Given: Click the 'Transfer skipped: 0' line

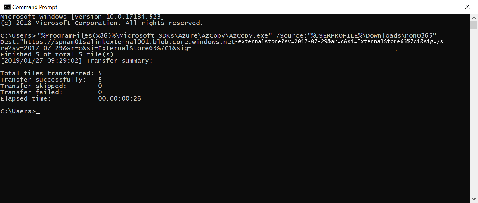Looking at the screenshot, I should [50, 86].
